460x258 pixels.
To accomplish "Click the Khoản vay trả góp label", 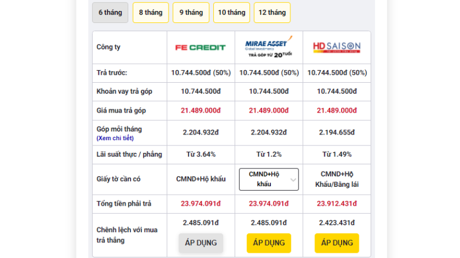I will pyautogui.click(x=124, y=91).
